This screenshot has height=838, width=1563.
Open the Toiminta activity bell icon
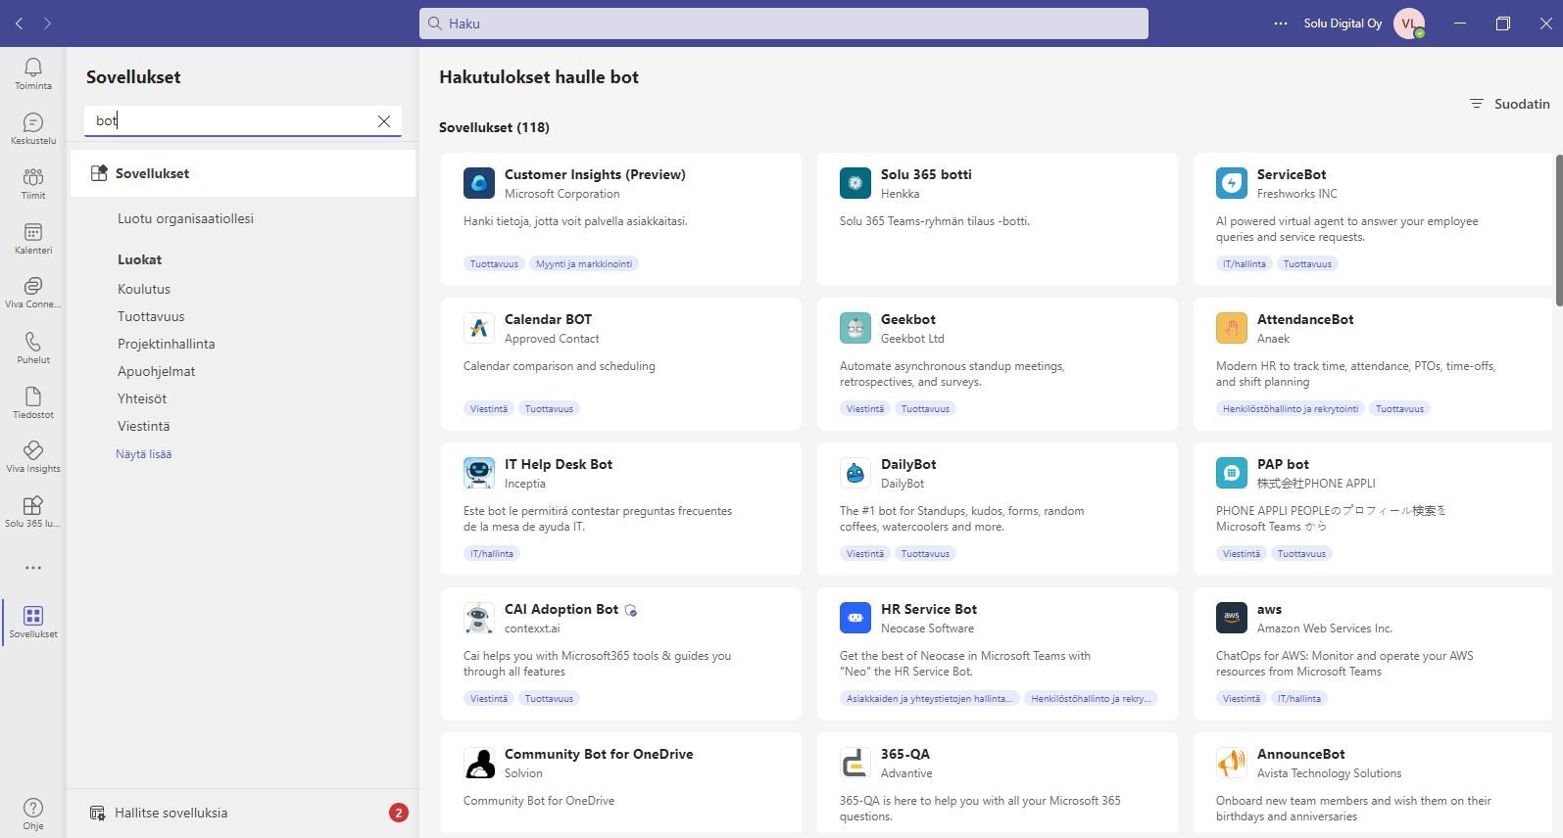point(33,72)
